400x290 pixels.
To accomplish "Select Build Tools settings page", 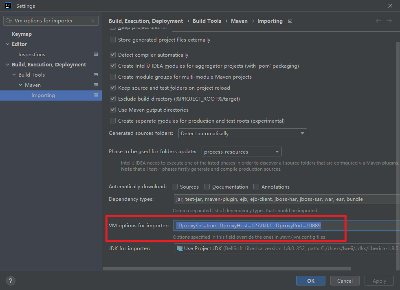I will (31, 75).
